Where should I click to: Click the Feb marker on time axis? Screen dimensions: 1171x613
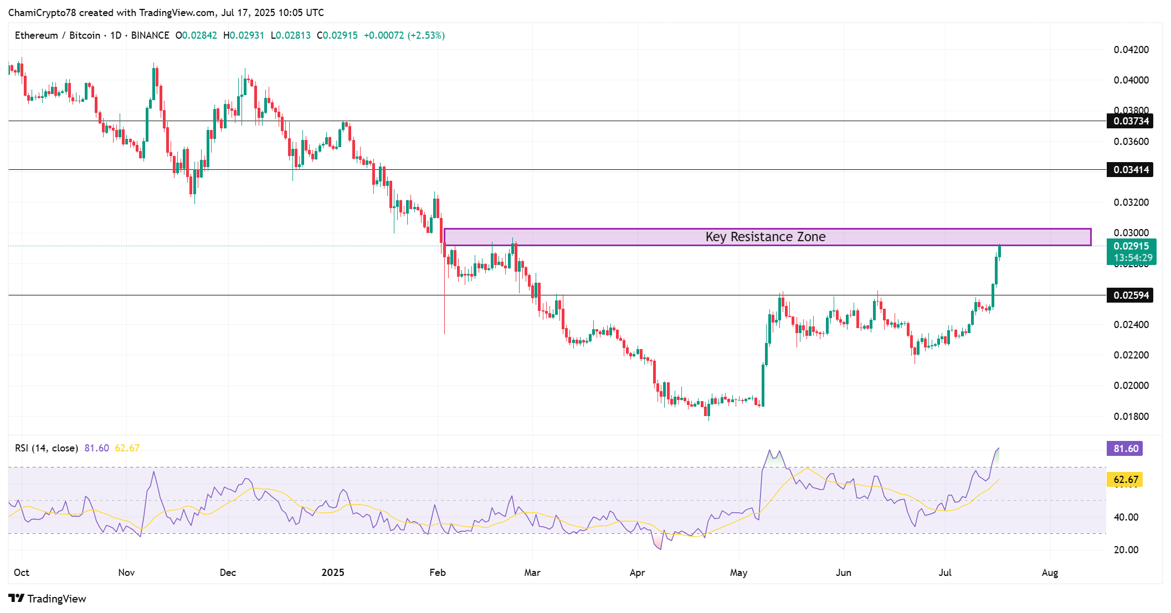coord(438,573)
